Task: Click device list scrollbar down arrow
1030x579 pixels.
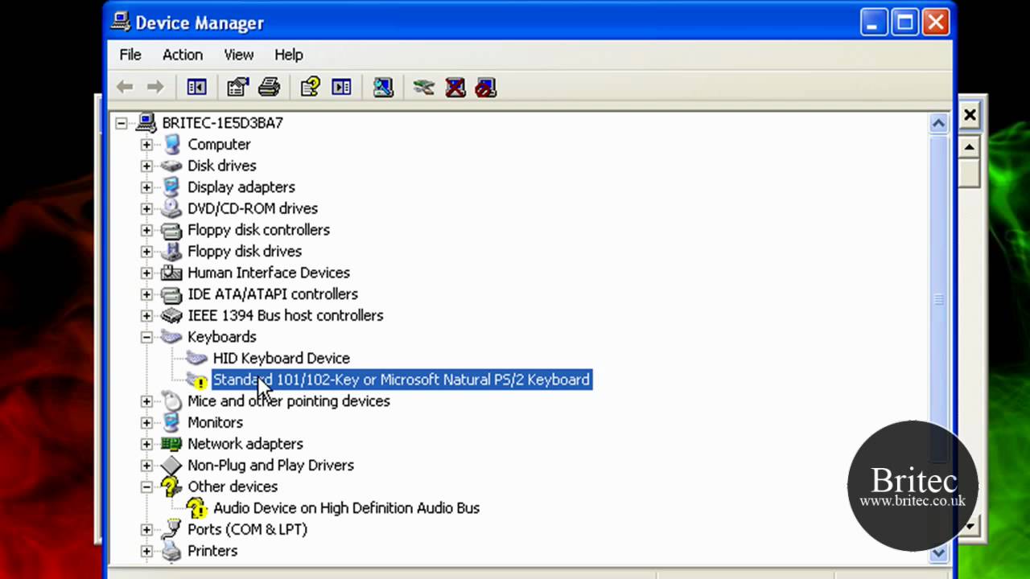Action: (938, 552)
